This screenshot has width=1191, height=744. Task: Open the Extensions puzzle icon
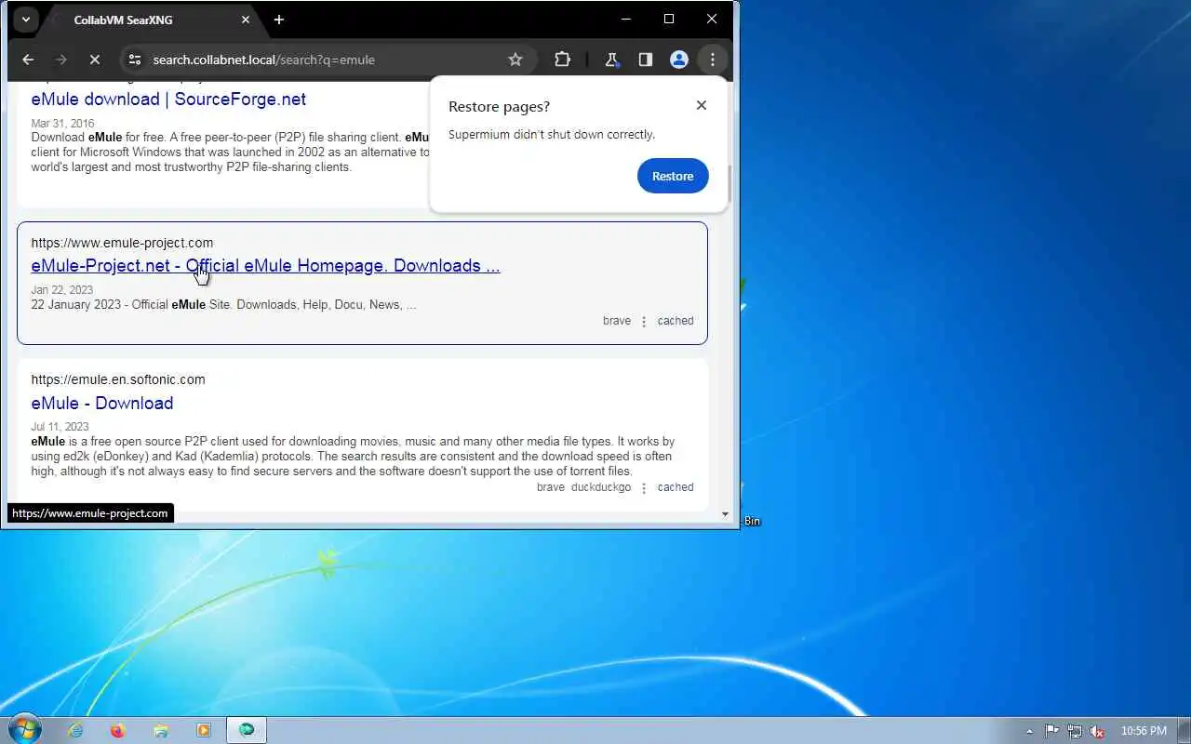[x=562, y=60]
